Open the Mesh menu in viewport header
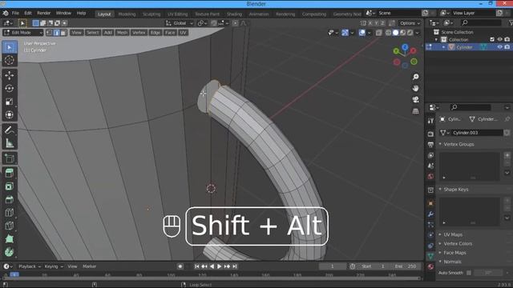The height and width of the screenshot is (288, 513). click(x=122, y=33)
